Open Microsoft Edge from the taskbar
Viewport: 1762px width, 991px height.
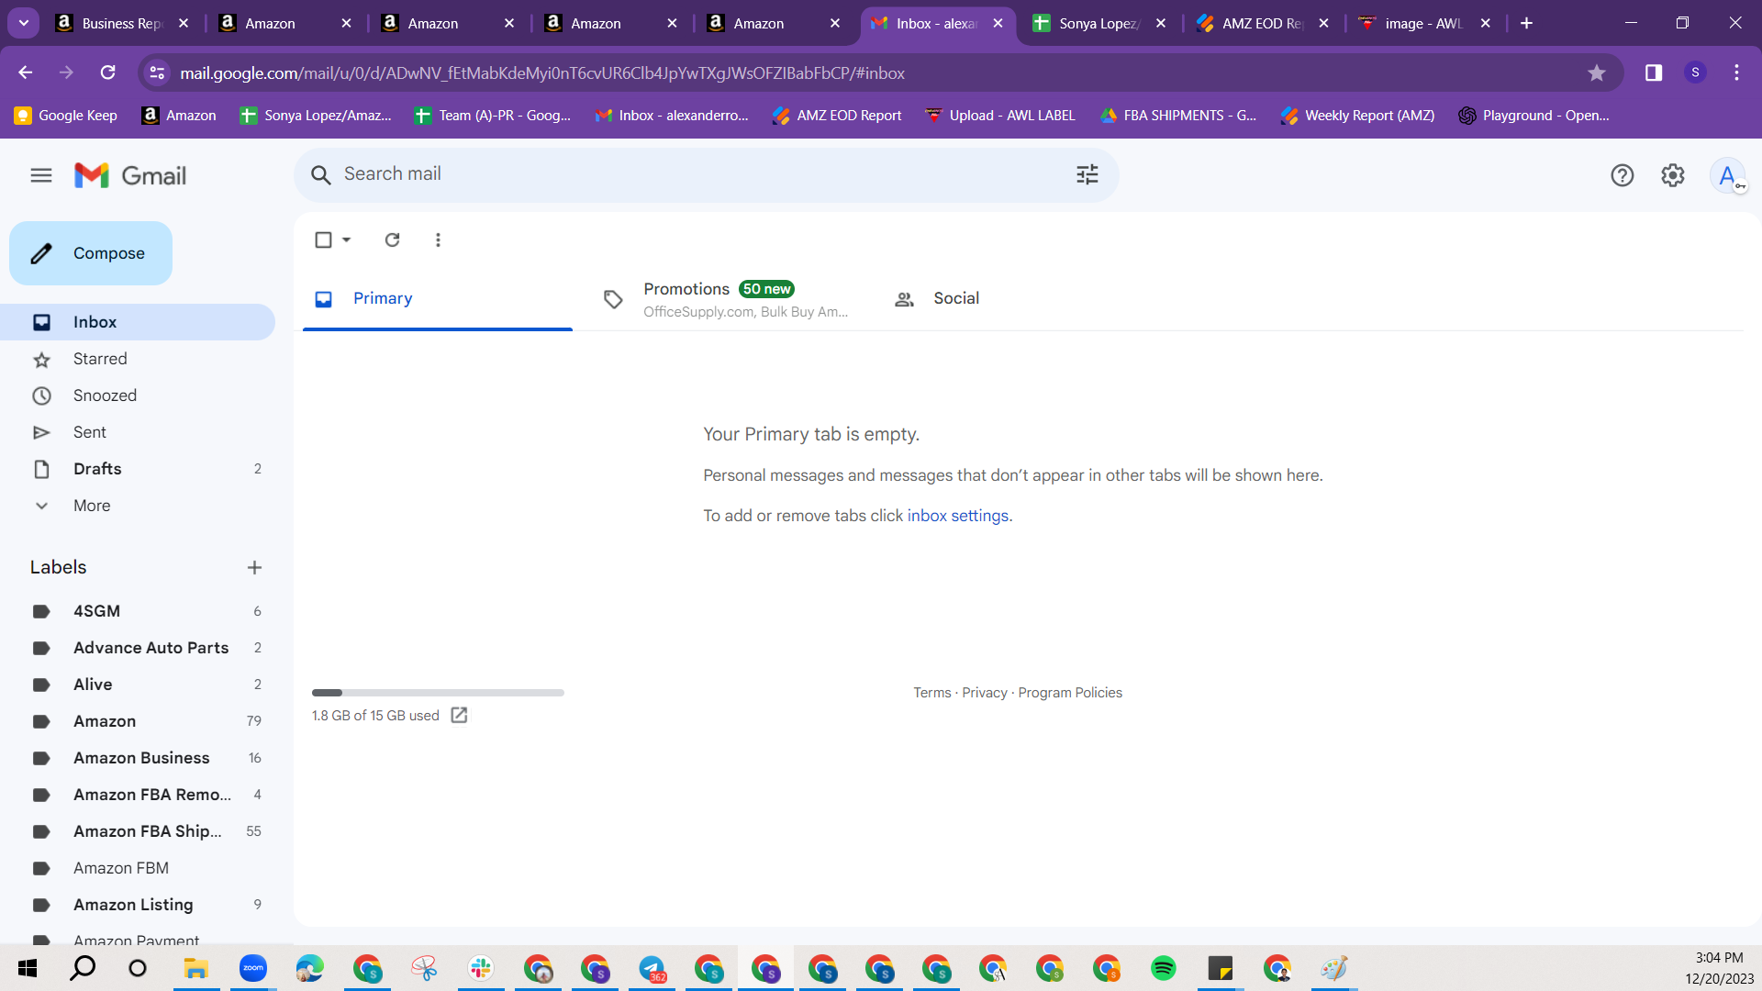(x=309, y=968)
